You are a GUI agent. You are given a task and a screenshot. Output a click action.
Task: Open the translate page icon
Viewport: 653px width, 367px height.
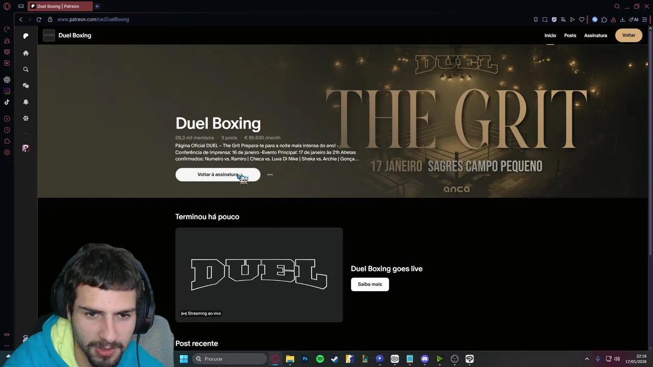coord(563,19)
